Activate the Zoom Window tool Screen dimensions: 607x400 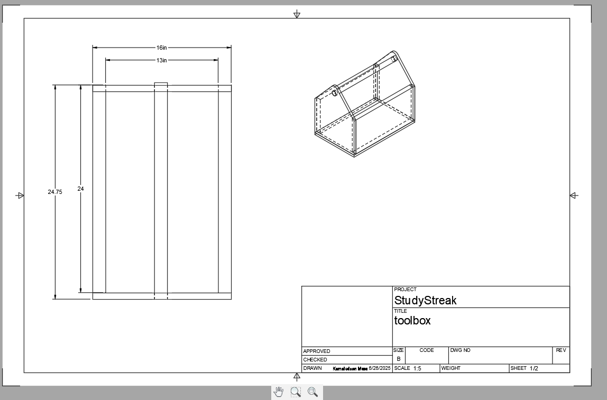coord(296,392)
